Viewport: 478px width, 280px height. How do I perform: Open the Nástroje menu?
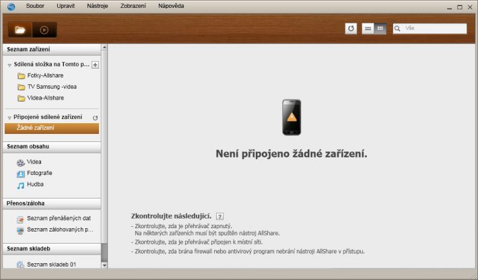(97, 6)
